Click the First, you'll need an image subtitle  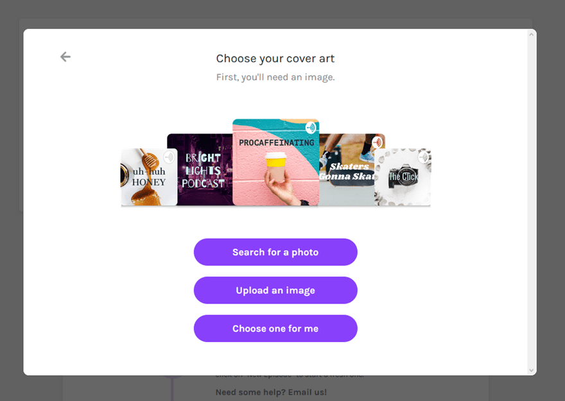(275, 78)
